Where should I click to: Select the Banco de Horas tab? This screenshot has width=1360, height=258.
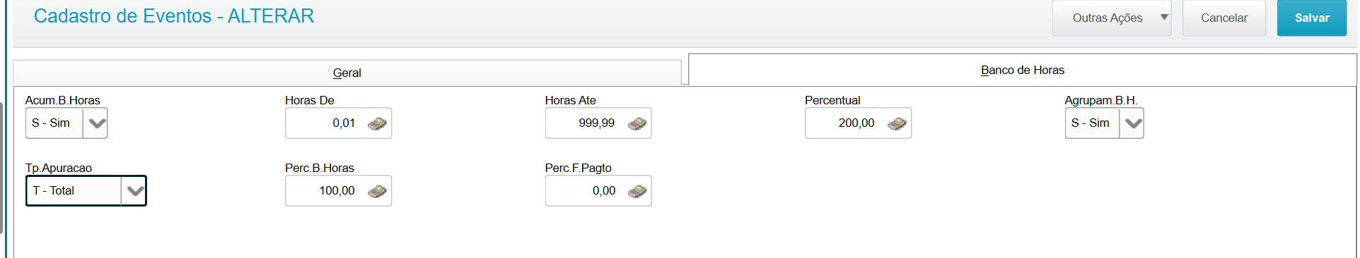click(x=1023, y=70)
